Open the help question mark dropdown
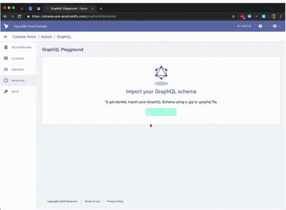Screen dimensions: 286x210 262,26
